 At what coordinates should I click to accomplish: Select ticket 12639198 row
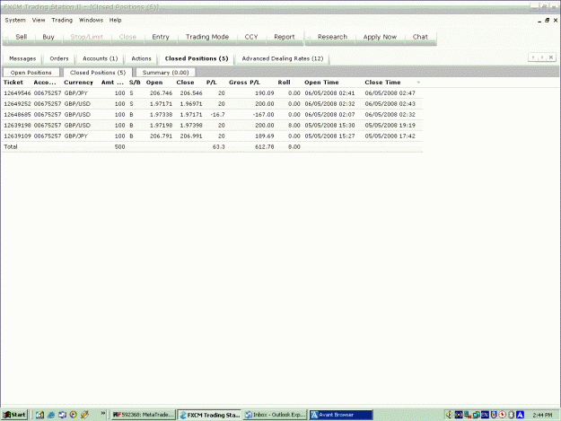coord(213,126)
